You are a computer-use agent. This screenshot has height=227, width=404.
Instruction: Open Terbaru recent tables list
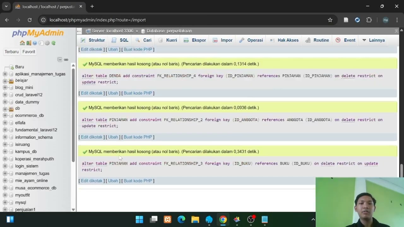point(12,52)
